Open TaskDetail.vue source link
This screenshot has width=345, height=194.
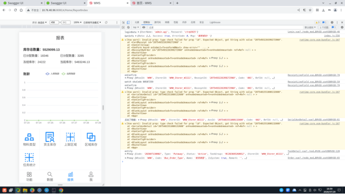tap(313, 151)
